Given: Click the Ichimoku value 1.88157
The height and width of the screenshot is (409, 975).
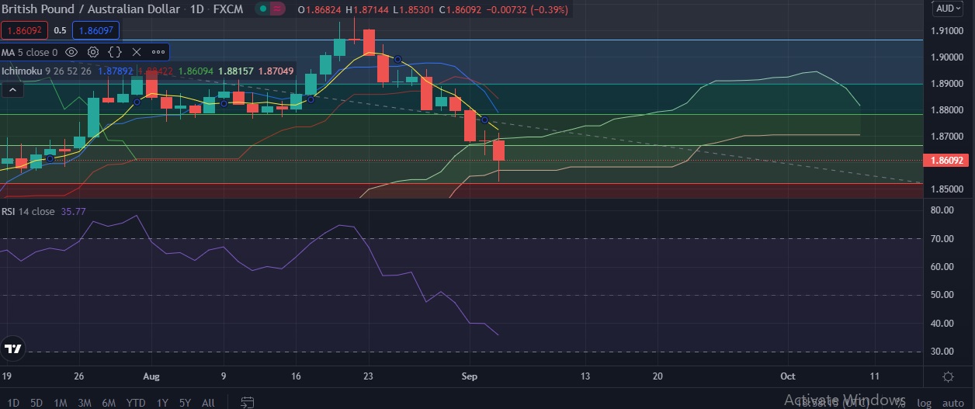Looking at the screenshot, I should click(x=236, y=71).
